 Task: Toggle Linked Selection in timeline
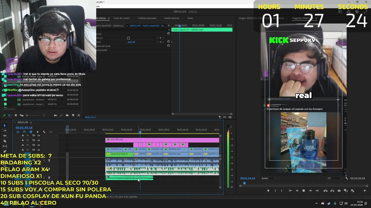[x=31, y=132]
